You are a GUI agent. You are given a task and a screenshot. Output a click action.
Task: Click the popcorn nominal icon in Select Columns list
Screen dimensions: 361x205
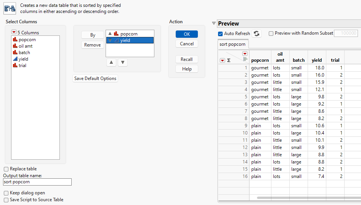coord(15,40)
